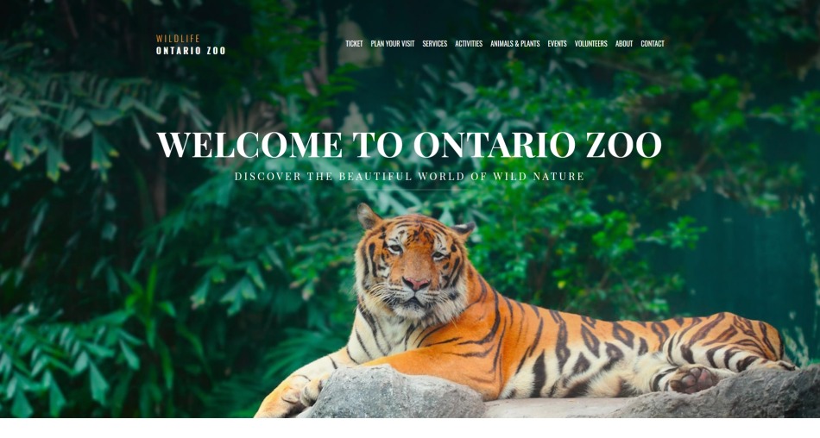The image size is (820, 438).
Task: Open Animals & Plants section
Action: tap(514, 44)
